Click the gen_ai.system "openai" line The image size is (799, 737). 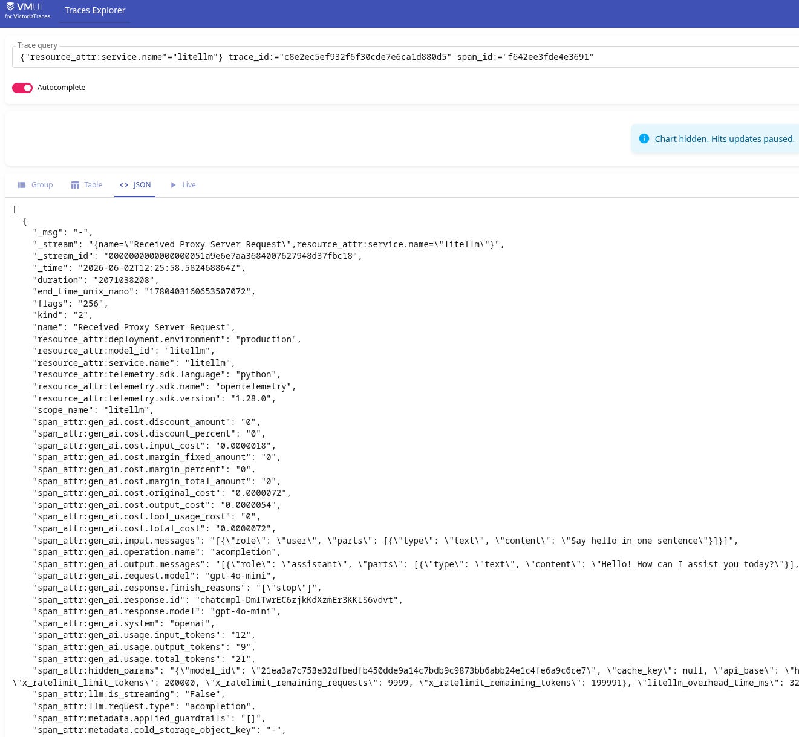click(124, 623)
